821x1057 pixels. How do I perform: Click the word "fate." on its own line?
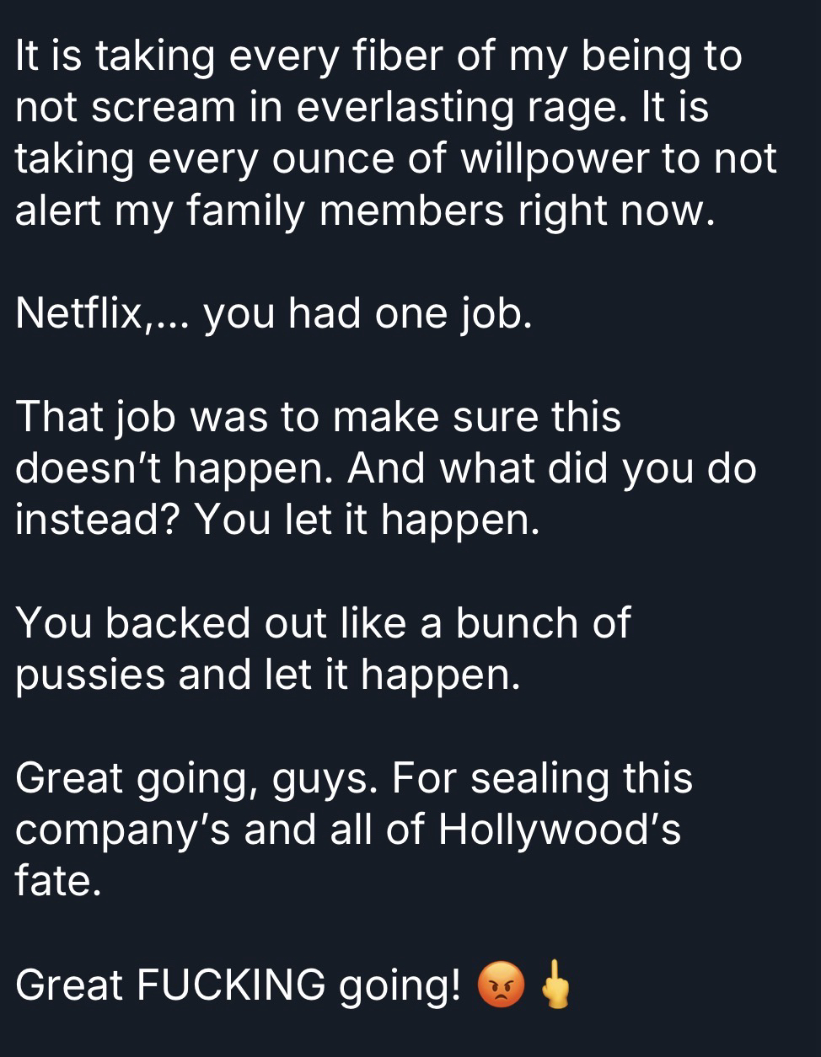(57, 881)
